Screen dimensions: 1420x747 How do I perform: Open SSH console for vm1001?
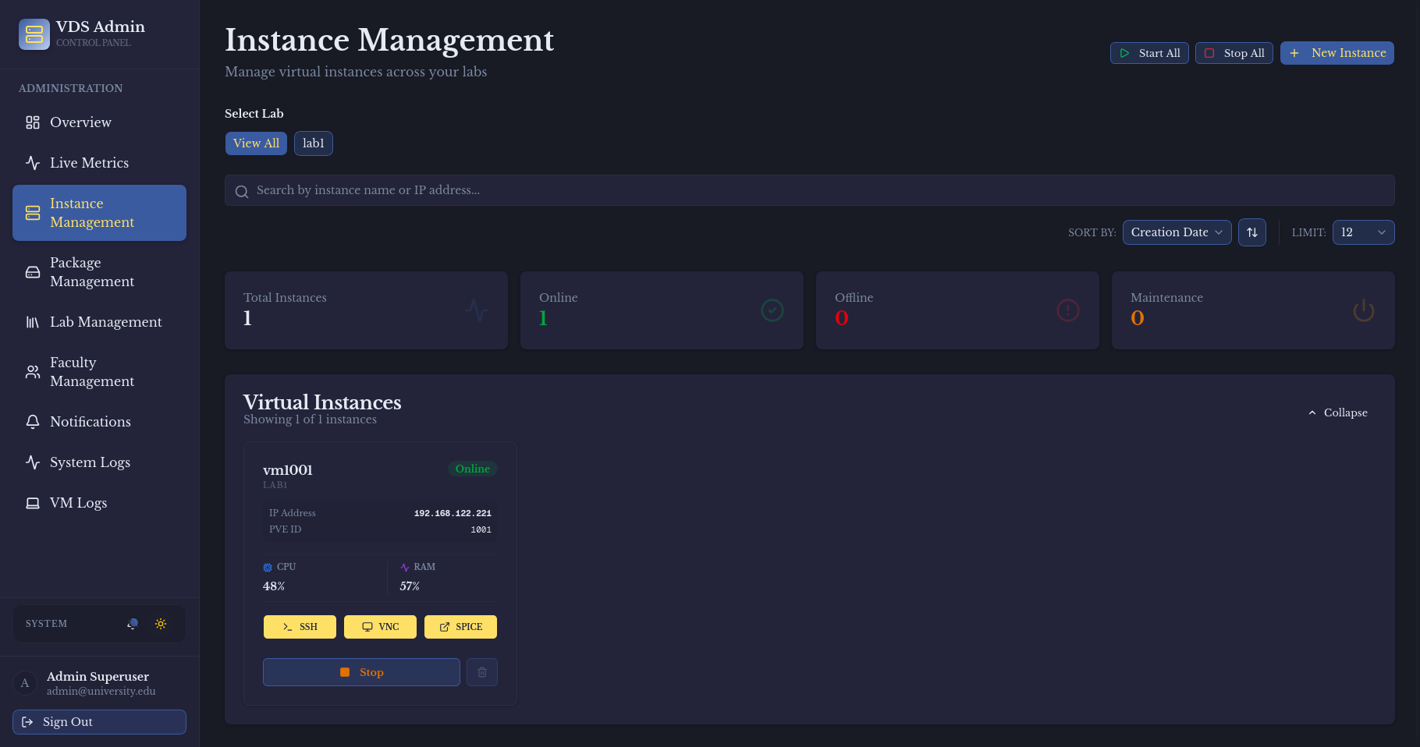point(300,627)
